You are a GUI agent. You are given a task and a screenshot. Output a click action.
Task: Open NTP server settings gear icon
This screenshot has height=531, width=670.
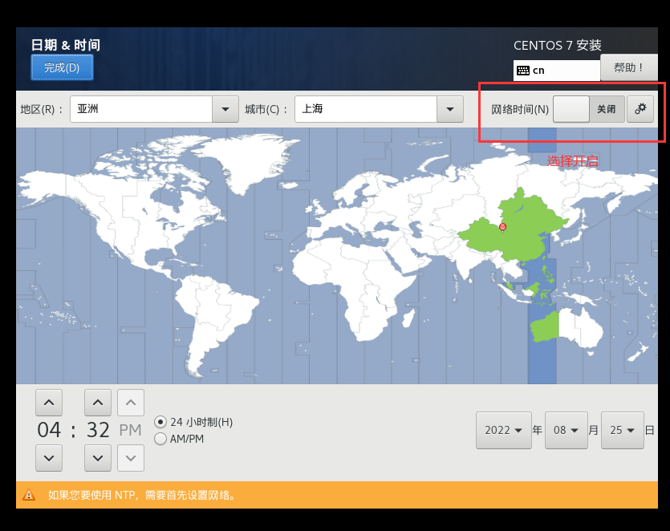(x=640, y=109)
